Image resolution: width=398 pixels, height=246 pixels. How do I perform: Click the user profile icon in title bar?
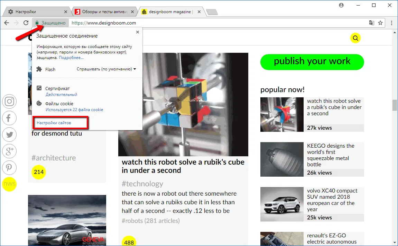click(341, 5)
